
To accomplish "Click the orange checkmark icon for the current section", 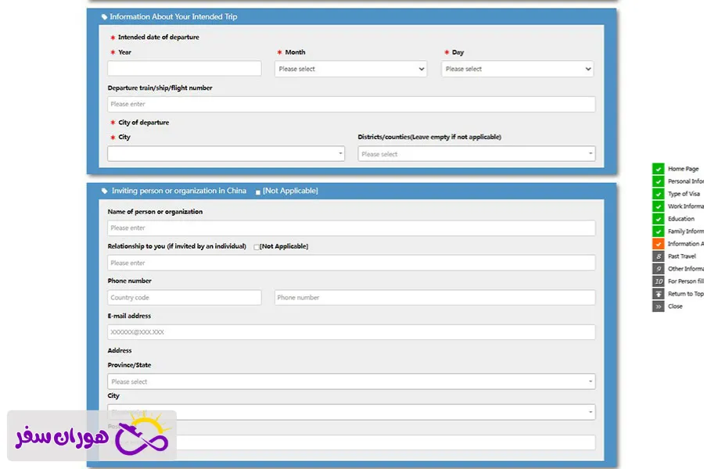I will tap(658, 244).
